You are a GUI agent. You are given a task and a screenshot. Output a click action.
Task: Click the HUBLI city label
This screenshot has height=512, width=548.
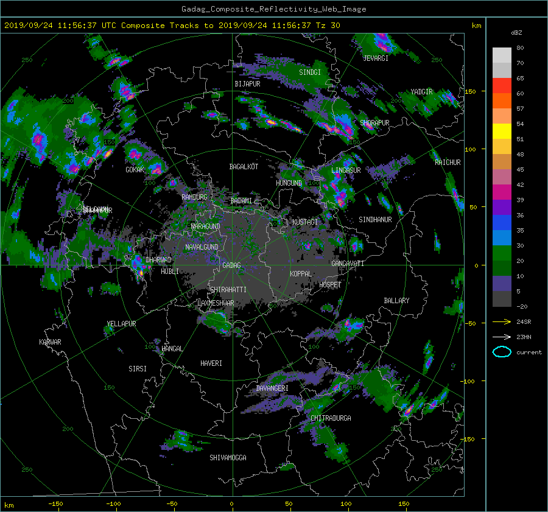(x=170, y=272)
